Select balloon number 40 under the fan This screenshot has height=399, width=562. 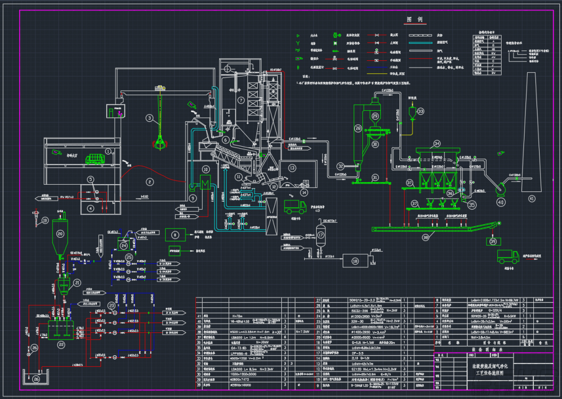point(501,202)
